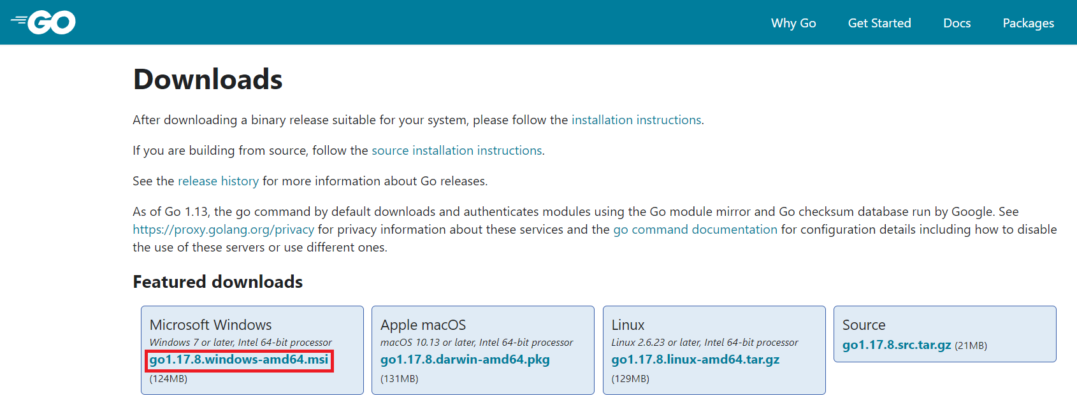The width and height of the screenshot is (1077, 405).
Task: Click the Linux 2.6.23 or later requirement text
Action: [705, 343]
